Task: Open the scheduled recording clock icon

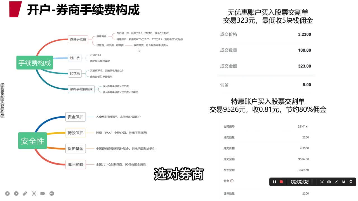Action: click(x=343, y=182)
